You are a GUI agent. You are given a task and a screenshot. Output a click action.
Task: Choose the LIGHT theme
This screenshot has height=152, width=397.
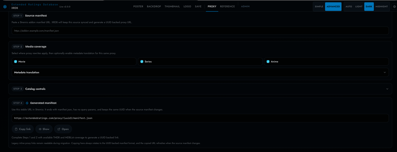point(359,6)
